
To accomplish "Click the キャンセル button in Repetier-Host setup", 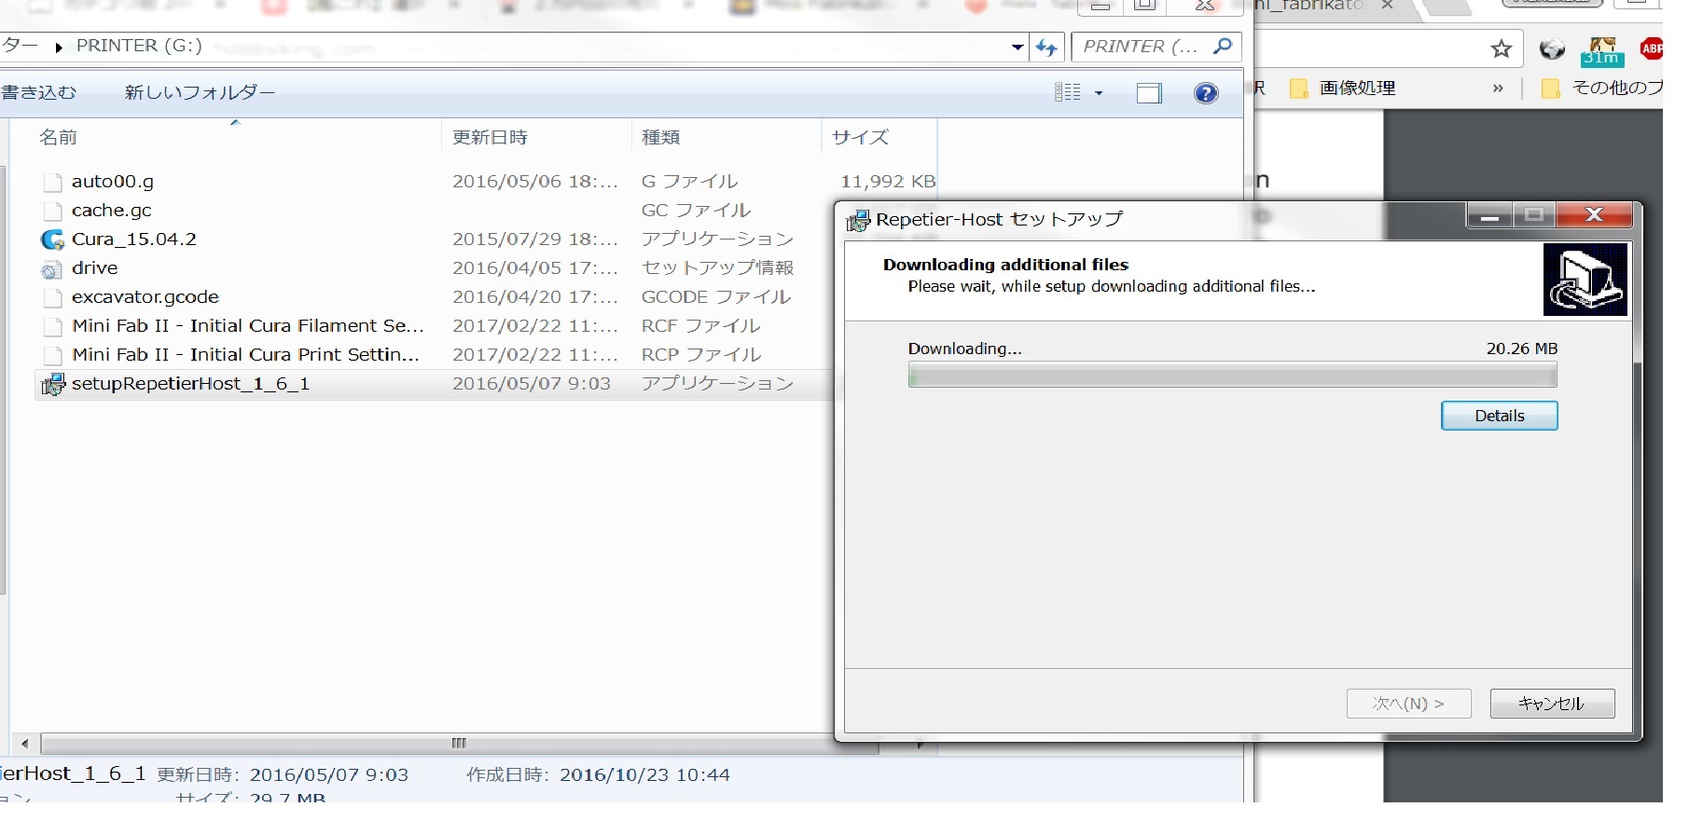I will coord(1552,704).
